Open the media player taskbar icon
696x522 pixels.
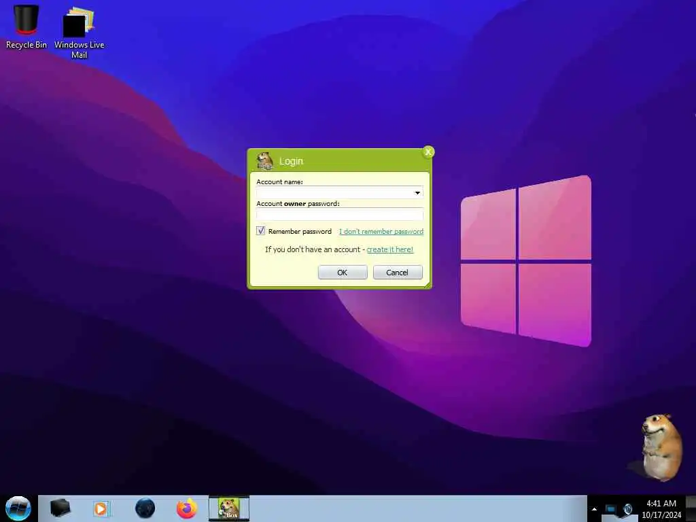tap(101, 508)
